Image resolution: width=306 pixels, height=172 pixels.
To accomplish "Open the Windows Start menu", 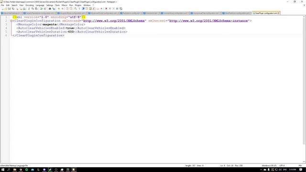I will point(3,170).
